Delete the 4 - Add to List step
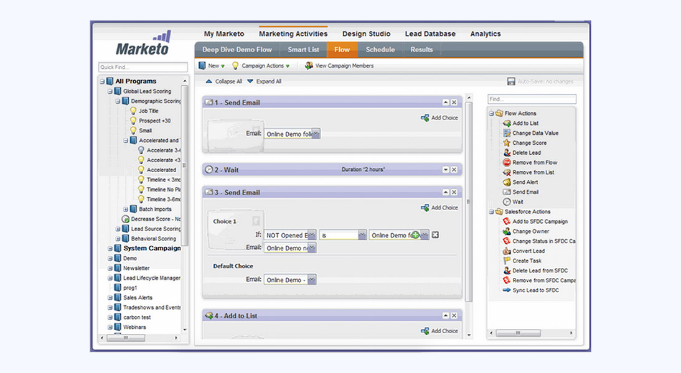Screen dimensions: 681x373 pyautogui.click(x=454, y=316)
